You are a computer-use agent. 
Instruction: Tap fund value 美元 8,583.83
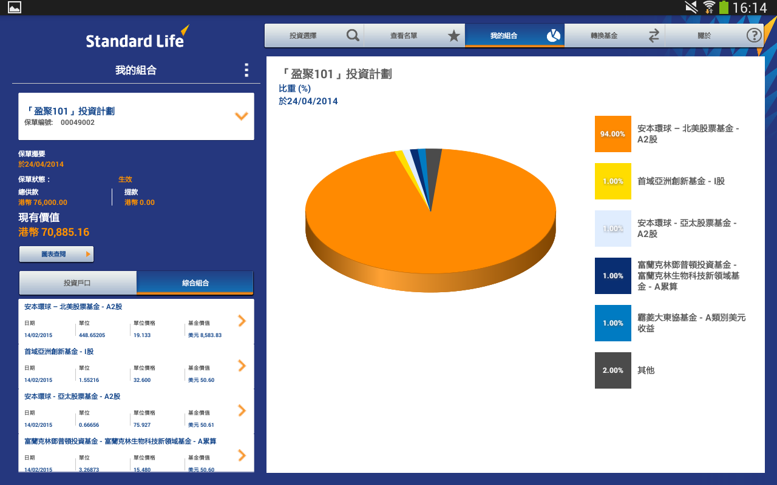tap(205, 335)
